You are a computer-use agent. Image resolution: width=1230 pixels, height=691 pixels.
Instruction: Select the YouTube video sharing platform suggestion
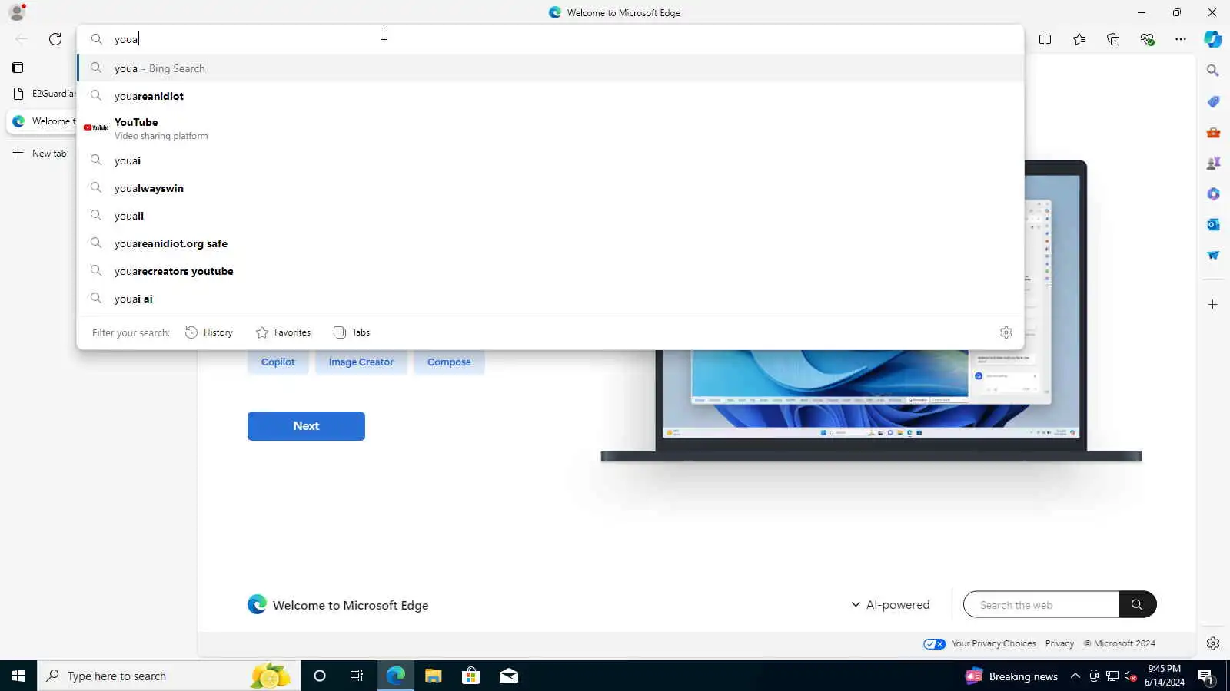coord(550,128)
